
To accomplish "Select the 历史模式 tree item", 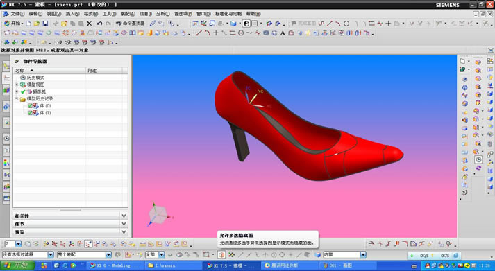I will pos(33,78).
